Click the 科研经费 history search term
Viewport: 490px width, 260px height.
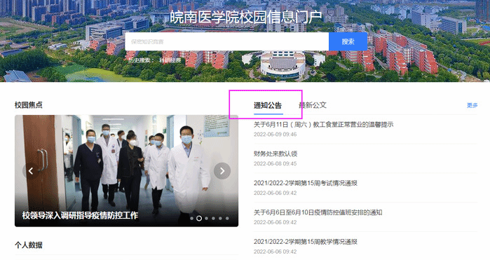click(170, 60)
